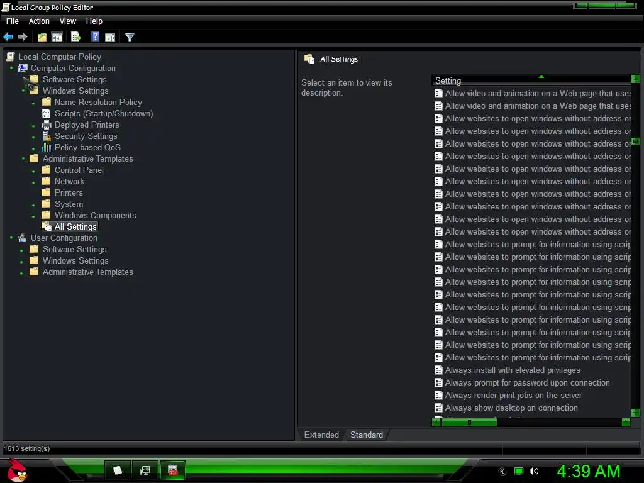Viewport: 644px width, 483px height.
Task: Click the Export List toolbar icon
Action: click(76, 37)
